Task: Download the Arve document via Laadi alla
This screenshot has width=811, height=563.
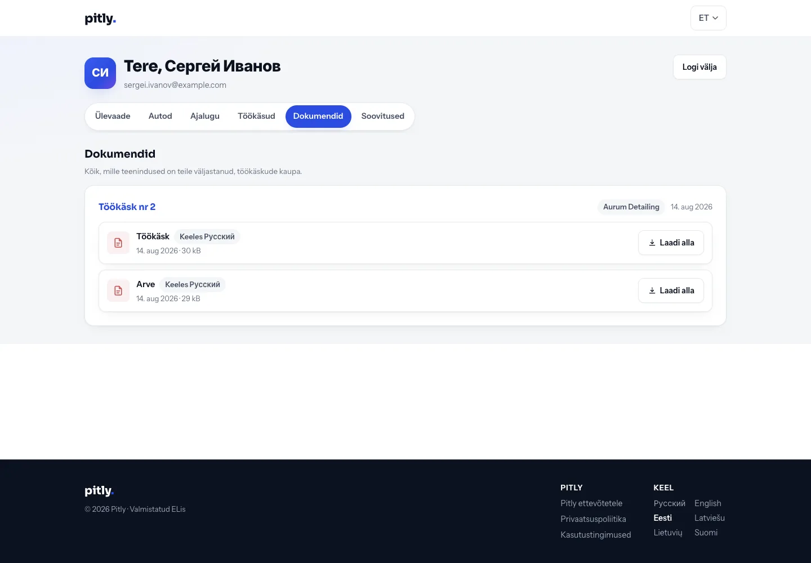Action: click(671, 291)
